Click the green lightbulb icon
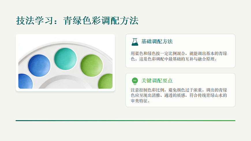Image resolution: width=251 pixels, height=141 pixels. coord(135,81)
